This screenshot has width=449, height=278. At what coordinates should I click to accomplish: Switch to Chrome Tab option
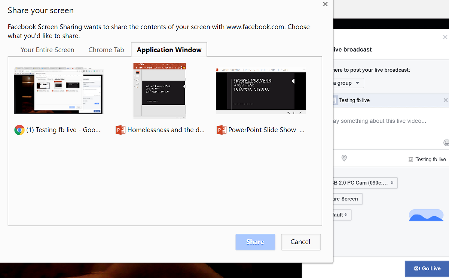106,50
